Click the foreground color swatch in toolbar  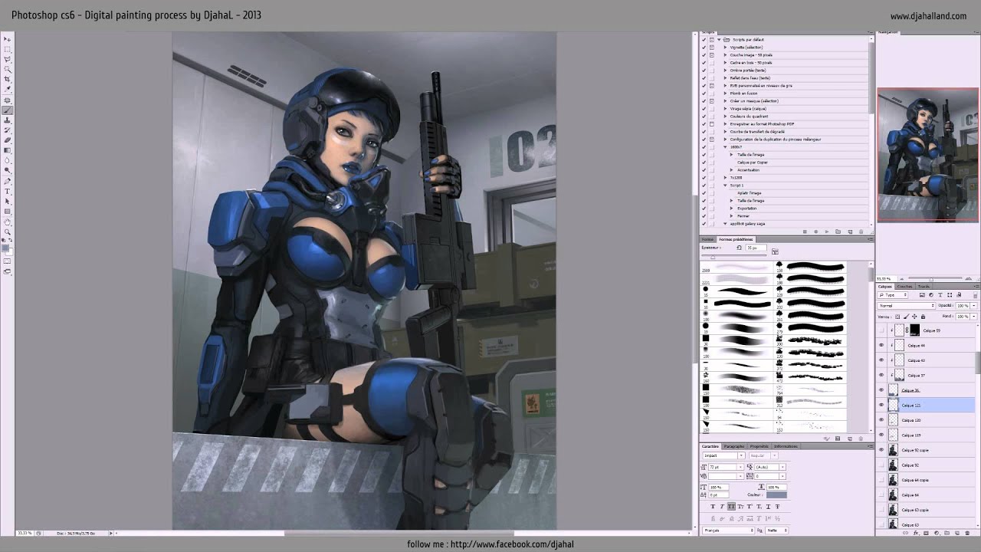click(x=5, y=248)
